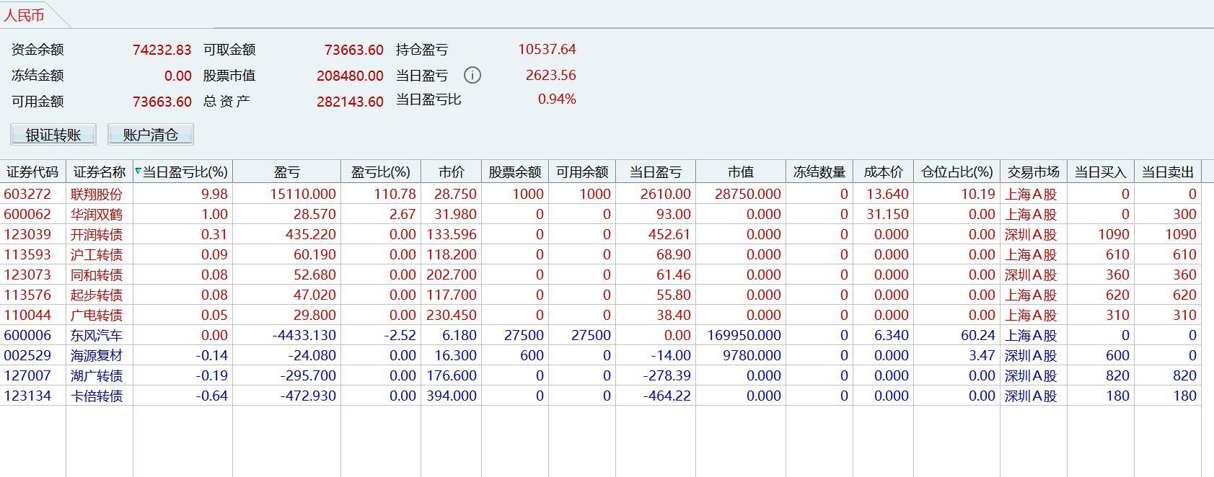Click the 市价 column header
This screenshot has height=477, width=1214.
pos(452,171)
